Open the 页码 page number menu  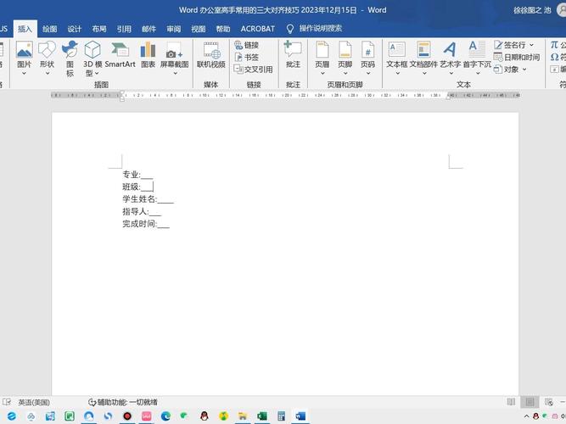pyautogui.click(x=367, y=58)
